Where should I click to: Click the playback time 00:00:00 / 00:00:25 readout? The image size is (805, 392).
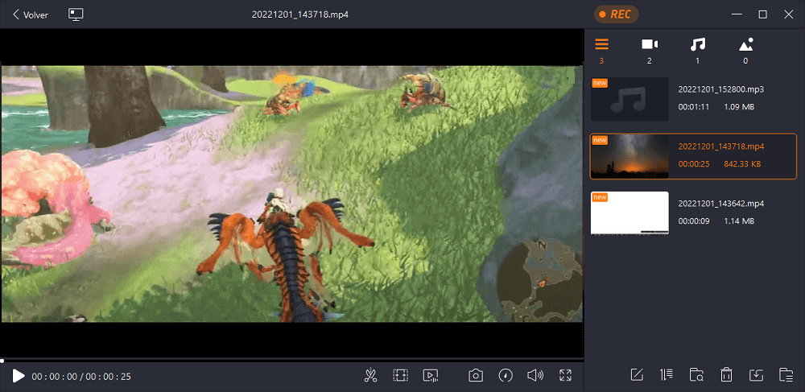pos(81,377)
